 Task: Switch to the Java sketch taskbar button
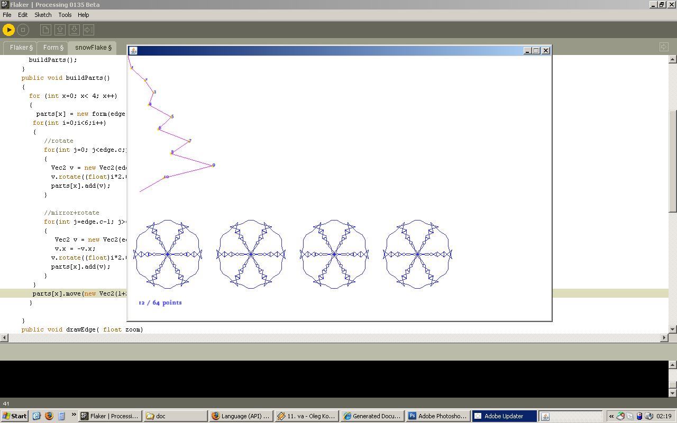click(x=570, y=416)
